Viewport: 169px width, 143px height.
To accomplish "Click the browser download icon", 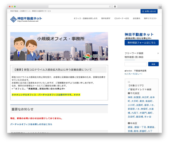I will pos(115,6).
